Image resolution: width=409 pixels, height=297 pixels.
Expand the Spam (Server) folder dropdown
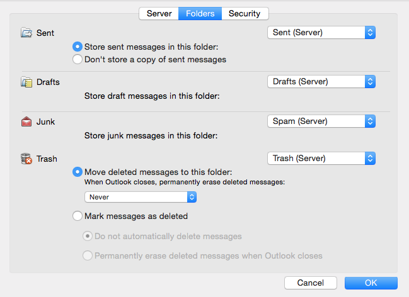coord(321,121)
